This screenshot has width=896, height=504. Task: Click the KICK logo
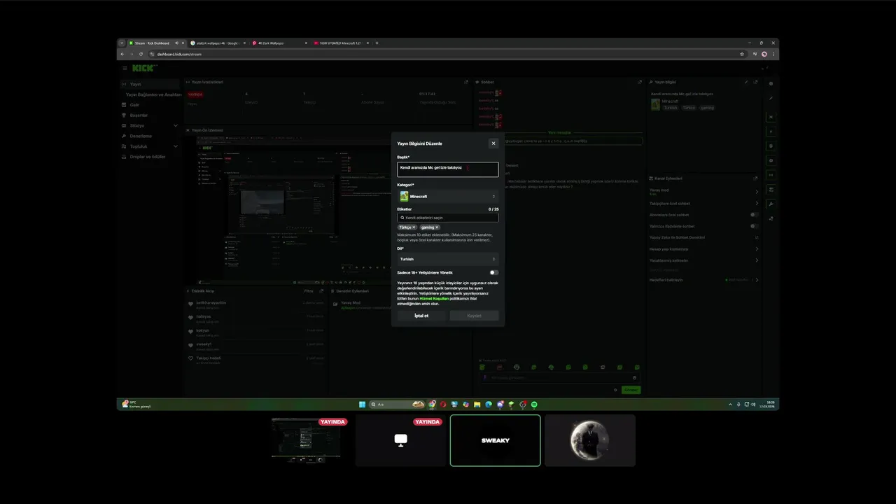tap(143, 68)
